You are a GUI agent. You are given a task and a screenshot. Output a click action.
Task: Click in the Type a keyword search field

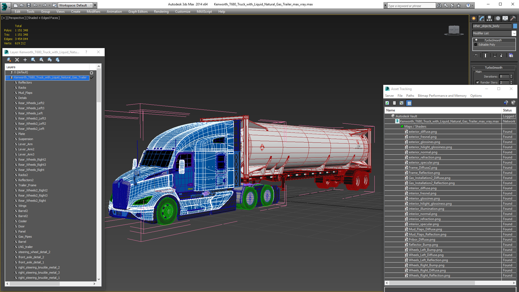pos(411,6)
